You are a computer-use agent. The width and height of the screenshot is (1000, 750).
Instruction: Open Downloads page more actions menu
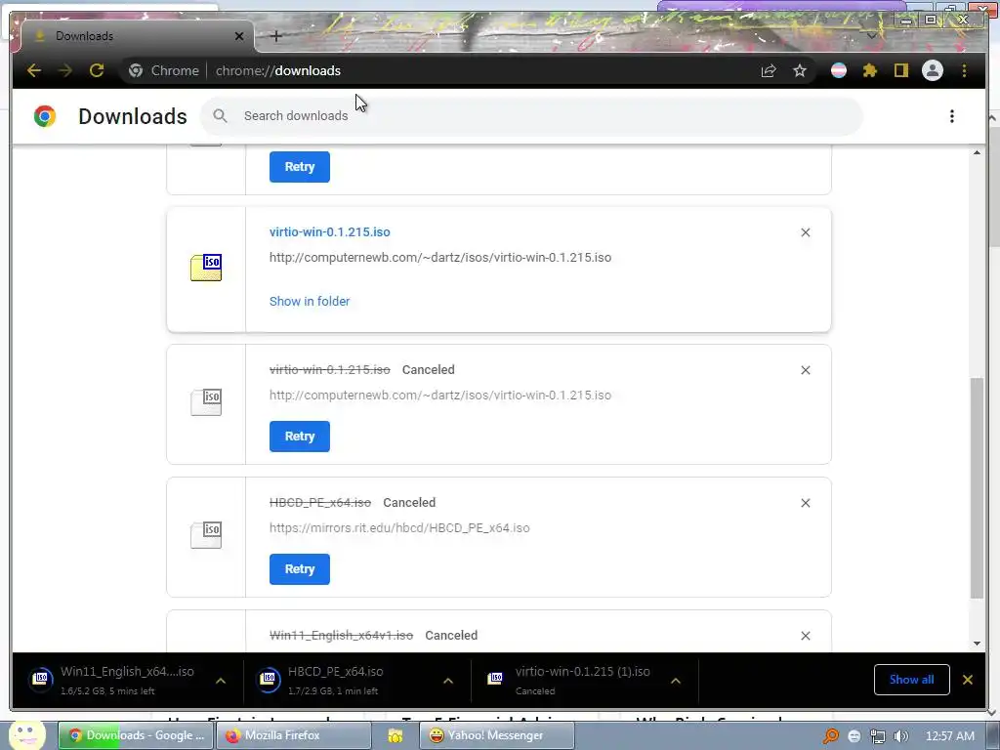(951, 116)
